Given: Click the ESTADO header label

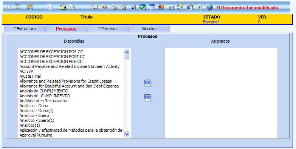Looking at the screenshot, I should 212,17.
